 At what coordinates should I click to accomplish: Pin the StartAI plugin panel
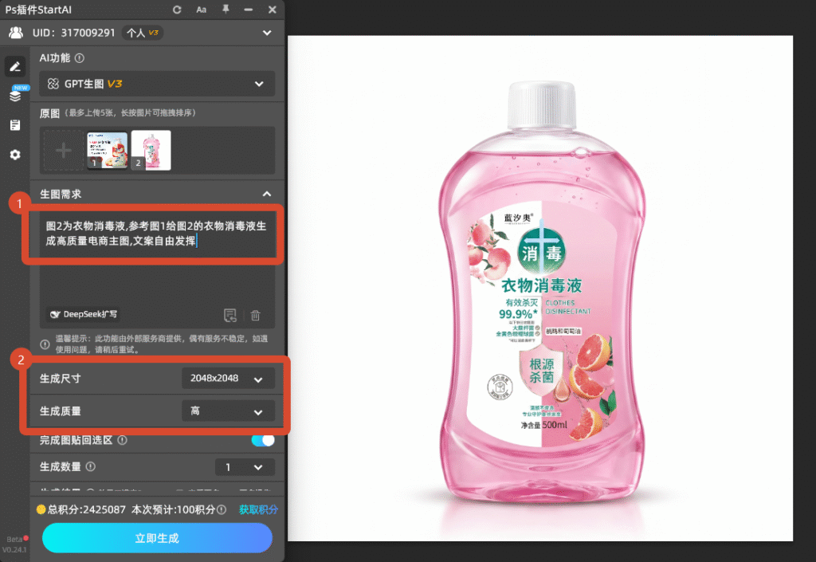click(x=226, y=10)
